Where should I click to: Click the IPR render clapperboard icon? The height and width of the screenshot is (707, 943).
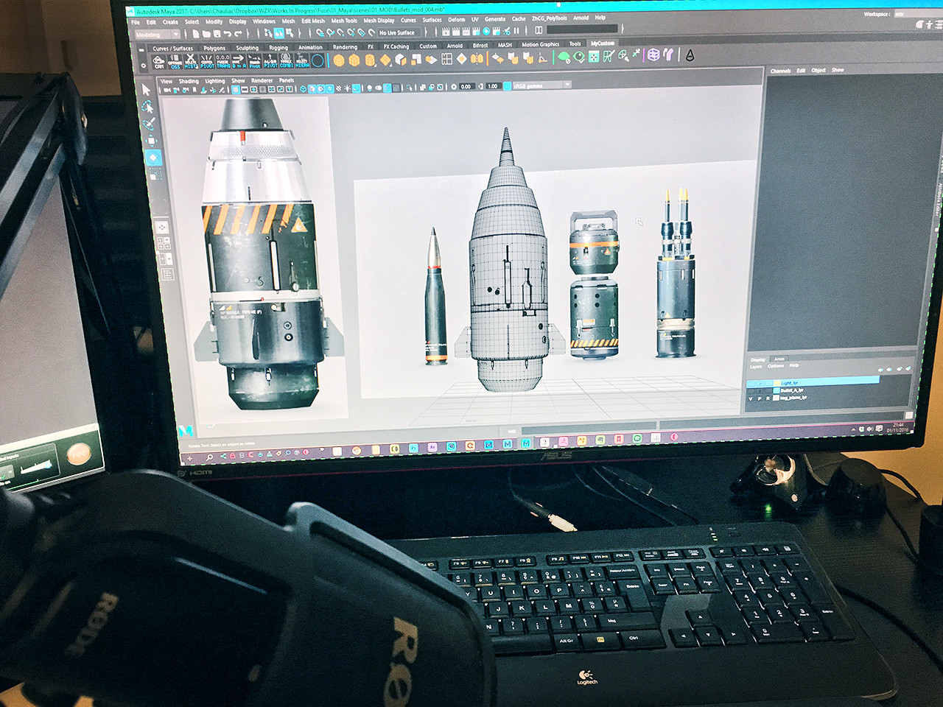tap(465, 32)
